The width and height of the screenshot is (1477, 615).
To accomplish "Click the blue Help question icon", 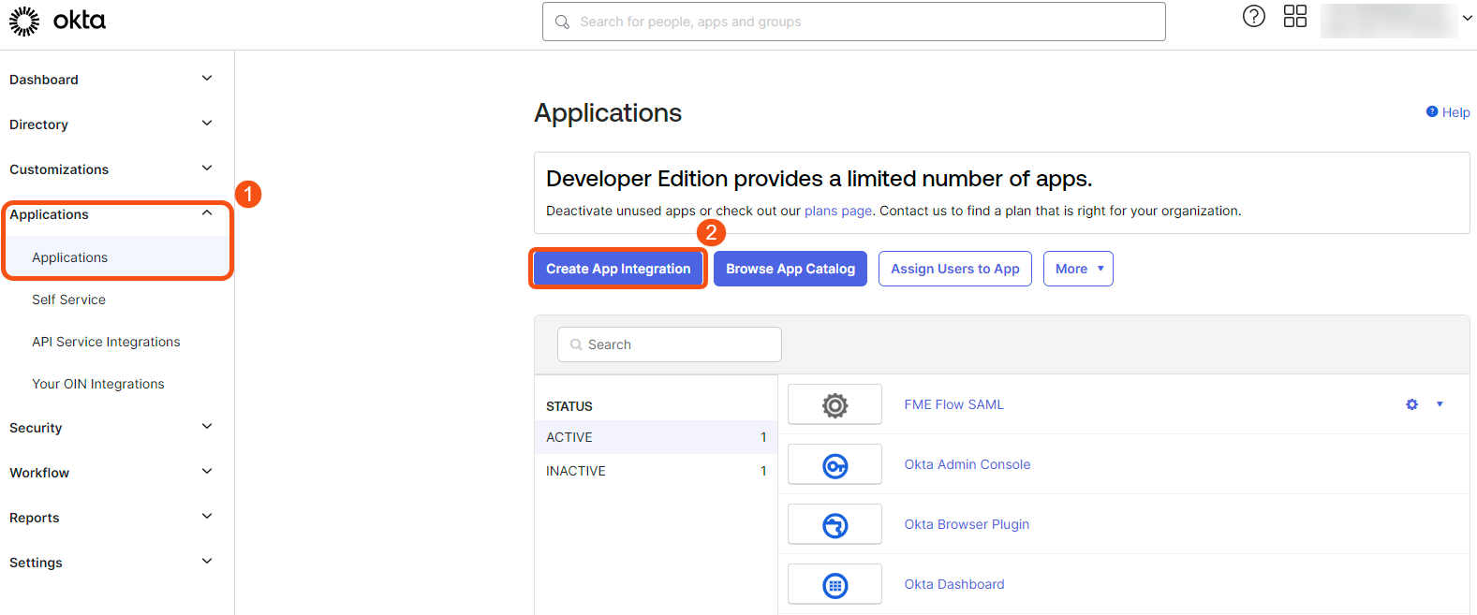I will point(1432,111).
